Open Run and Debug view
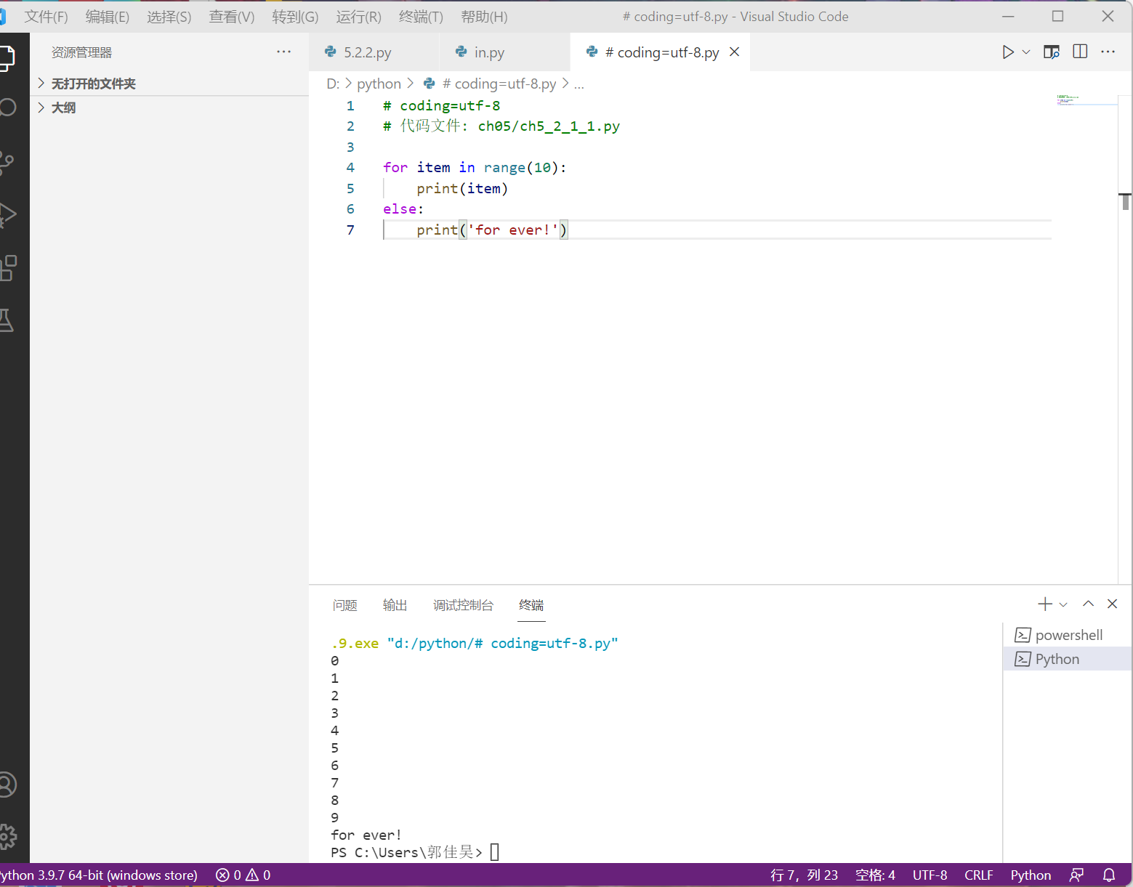This screenshot has height=887, width=1133. (7, 215)
